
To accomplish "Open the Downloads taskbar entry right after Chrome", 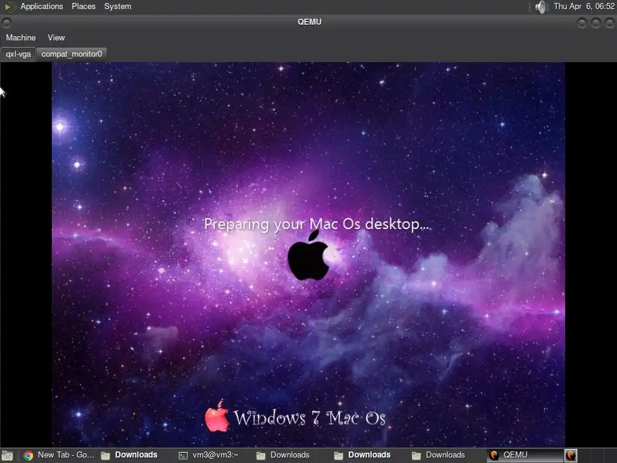I will [129, 455].
